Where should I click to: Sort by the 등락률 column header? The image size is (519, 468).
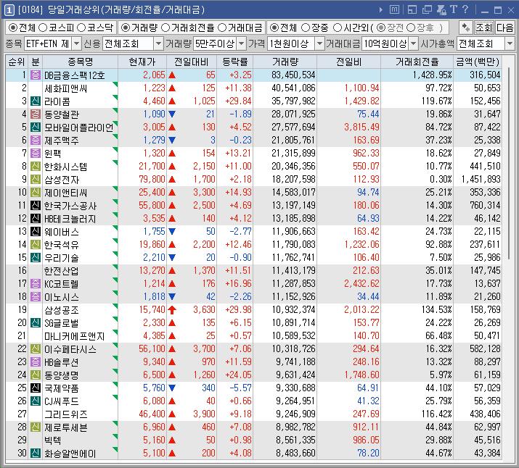pyautogui.click(x=235, y=62)
